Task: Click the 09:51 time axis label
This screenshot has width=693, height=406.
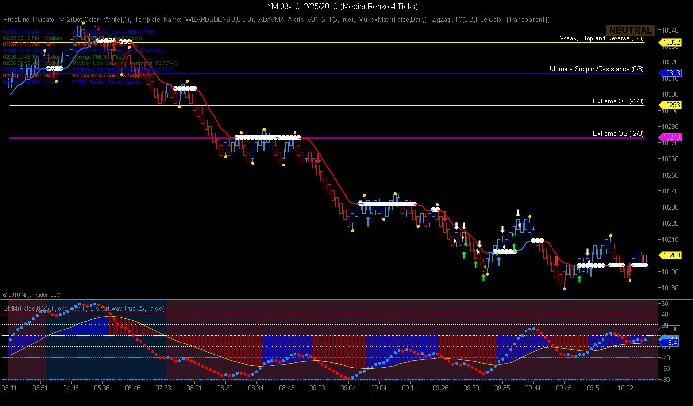Action: coord(595,387)
